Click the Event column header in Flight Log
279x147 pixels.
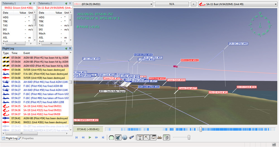(46, 53)
